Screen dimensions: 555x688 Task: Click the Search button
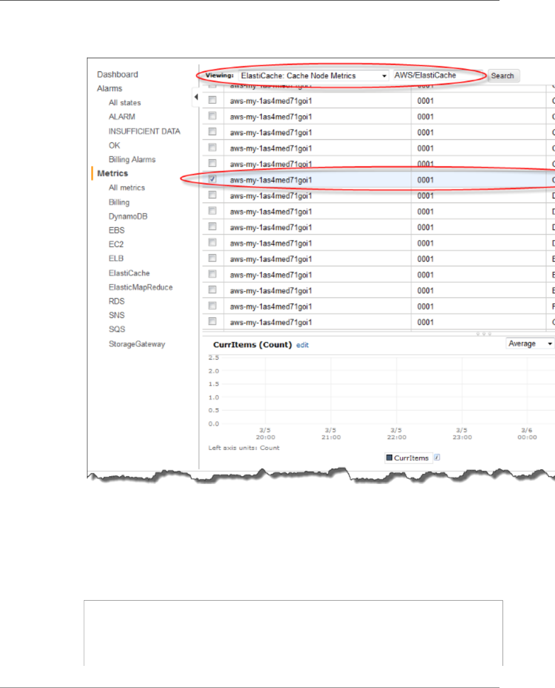503,76
